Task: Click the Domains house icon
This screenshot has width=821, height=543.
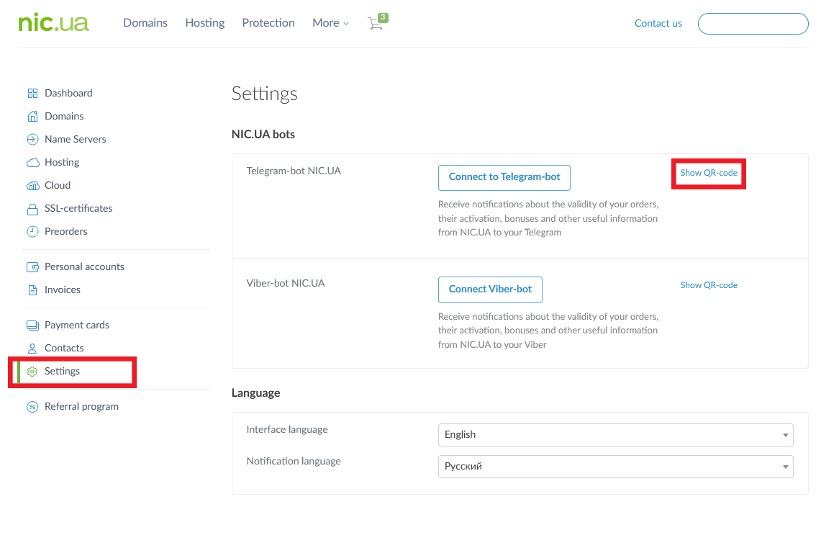Action: point(32,116)
